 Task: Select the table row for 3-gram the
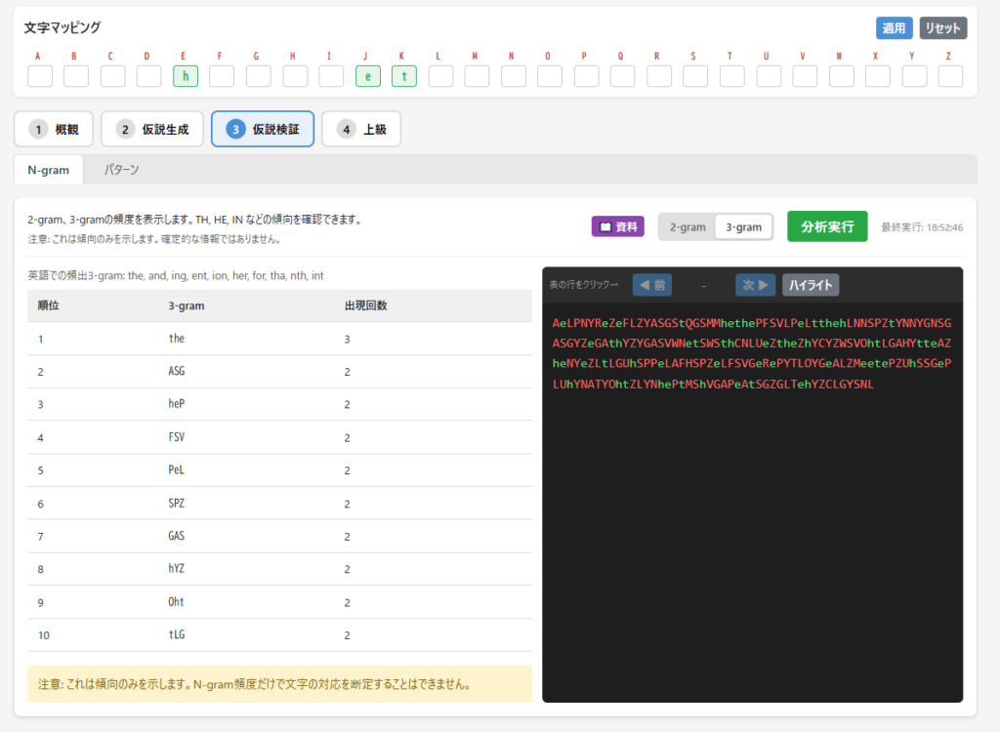[279, 339]
